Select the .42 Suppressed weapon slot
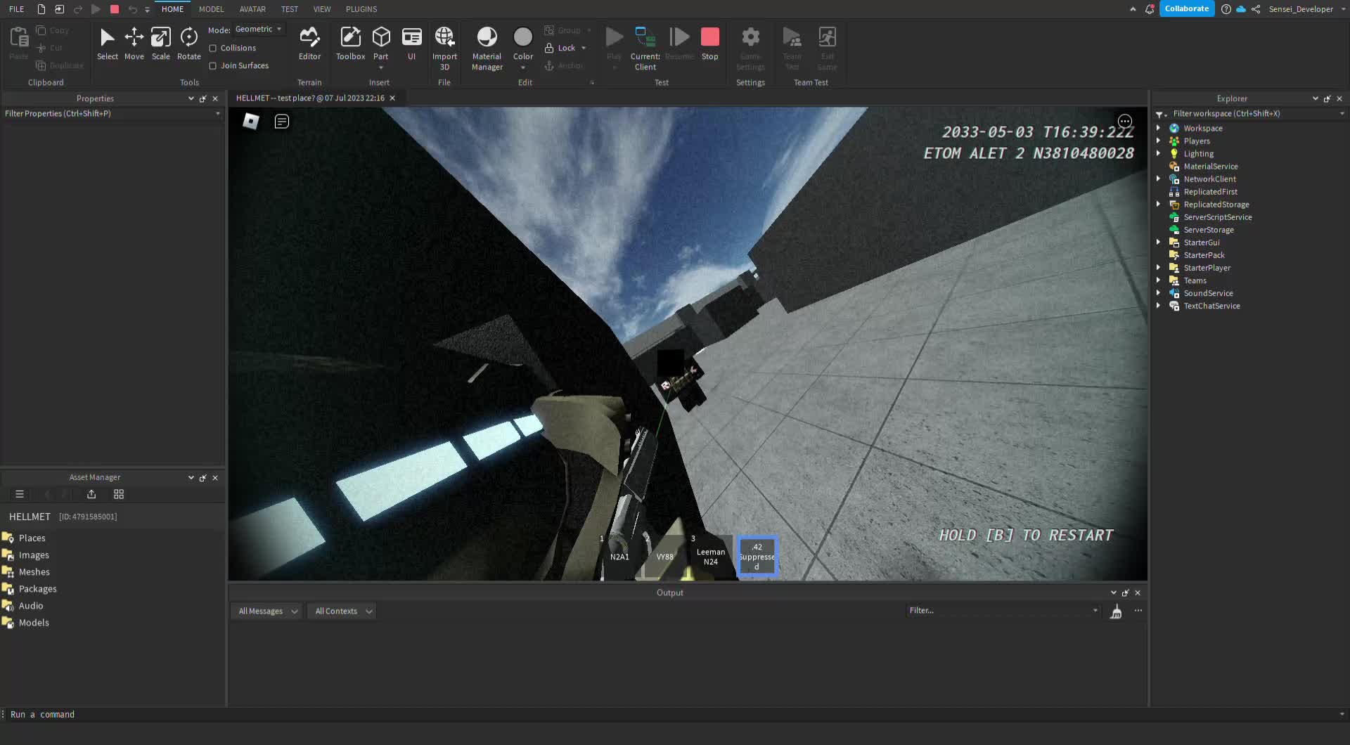This screenshot has height=745, width=1350. (x=757, y=556)
